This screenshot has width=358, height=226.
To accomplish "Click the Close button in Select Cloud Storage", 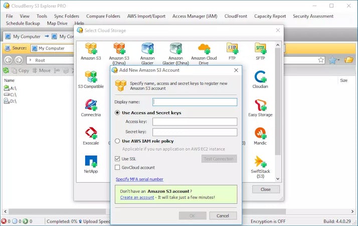I will [266, 189].
